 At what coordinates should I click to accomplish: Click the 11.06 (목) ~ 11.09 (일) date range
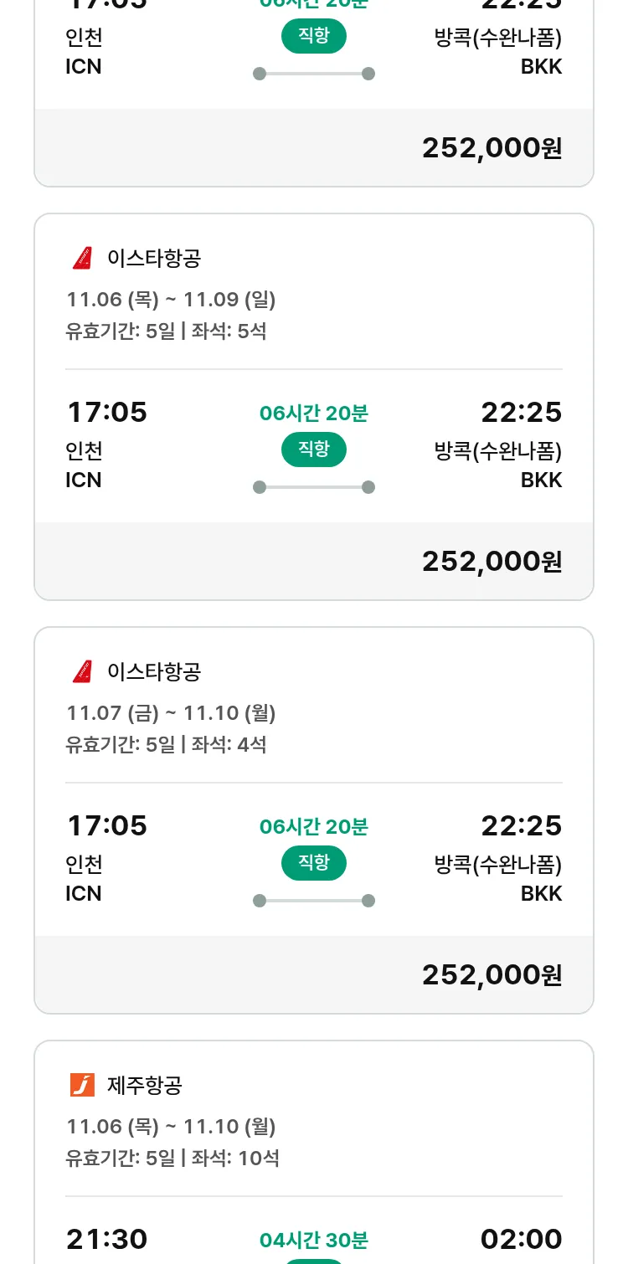[x=171, y=300]
